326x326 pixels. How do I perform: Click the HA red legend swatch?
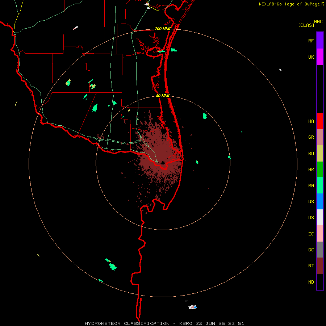[x=320, y=121]
